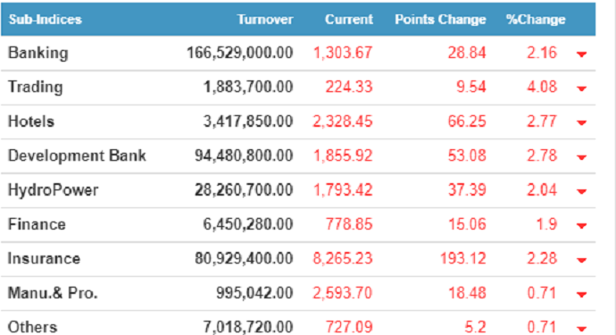Select the Trading percent change 4.08
Image resolution: width=616 pixels, height=335 pixels.
coord(542,87)
